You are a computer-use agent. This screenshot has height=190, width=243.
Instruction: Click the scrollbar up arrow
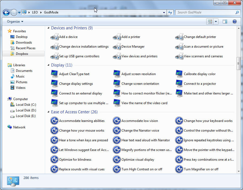tap(238, 28)
